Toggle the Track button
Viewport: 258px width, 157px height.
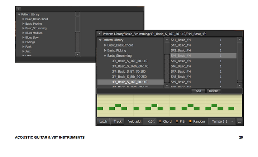click(x=118, y=122)
